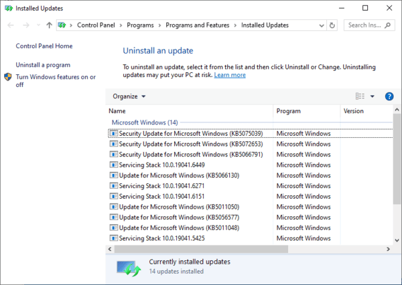
Task: Click the address bar Control Panel icon
Action: (62, 25)
